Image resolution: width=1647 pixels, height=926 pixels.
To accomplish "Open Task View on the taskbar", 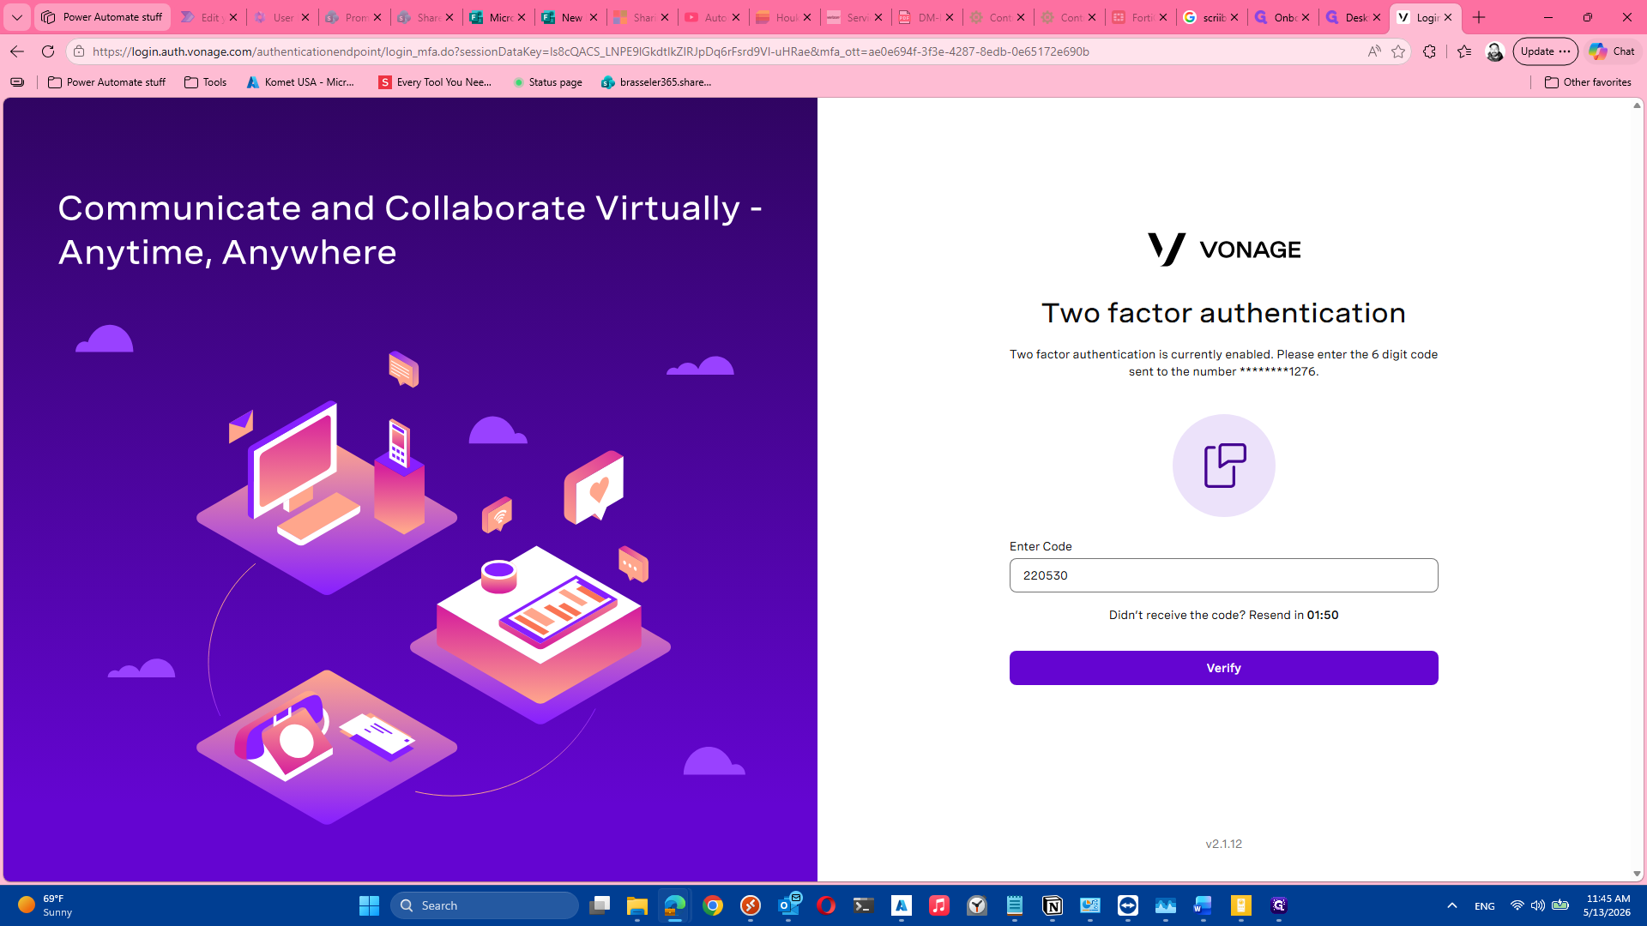I will pyautogui.click(x=600, y=905).
